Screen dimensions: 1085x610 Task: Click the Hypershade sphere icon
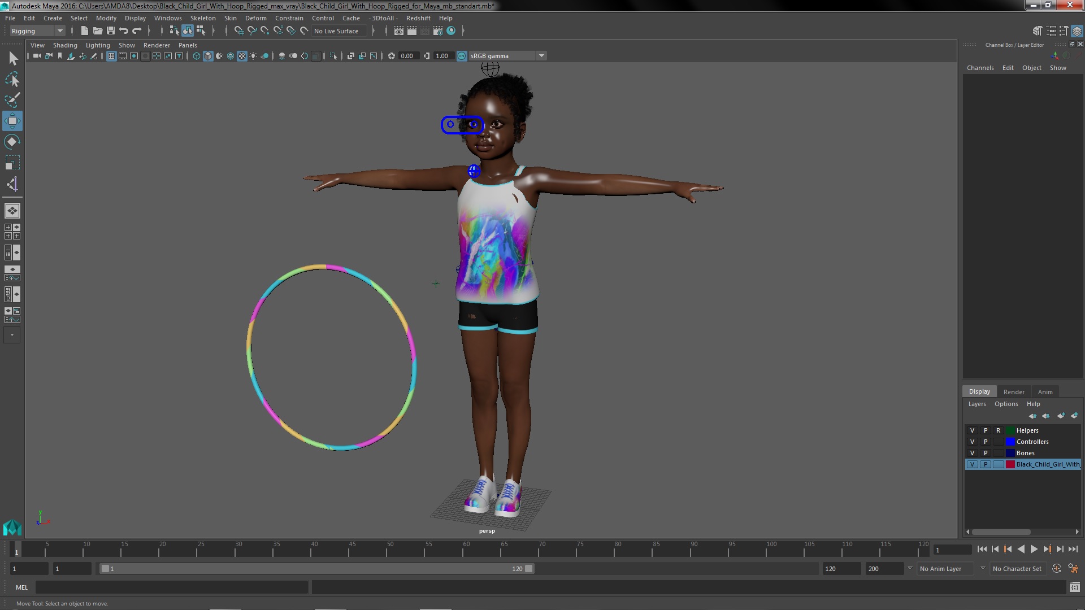[451, 31]
